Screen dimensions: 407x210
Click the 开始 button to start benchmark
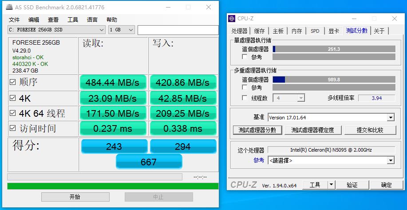click(x=75, y=197)
